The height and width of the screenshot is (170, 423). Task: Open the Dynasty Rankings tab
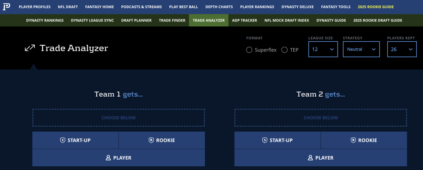click(x=45, y=20)
